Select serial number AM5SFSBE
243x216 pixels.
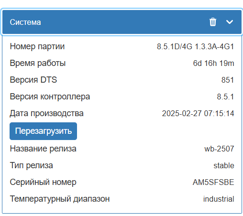click(213, 182)
